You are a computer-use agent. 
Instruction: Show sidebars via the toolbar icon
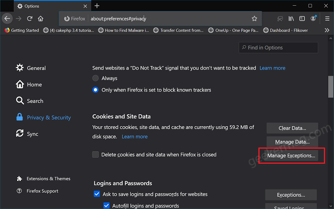302,19
